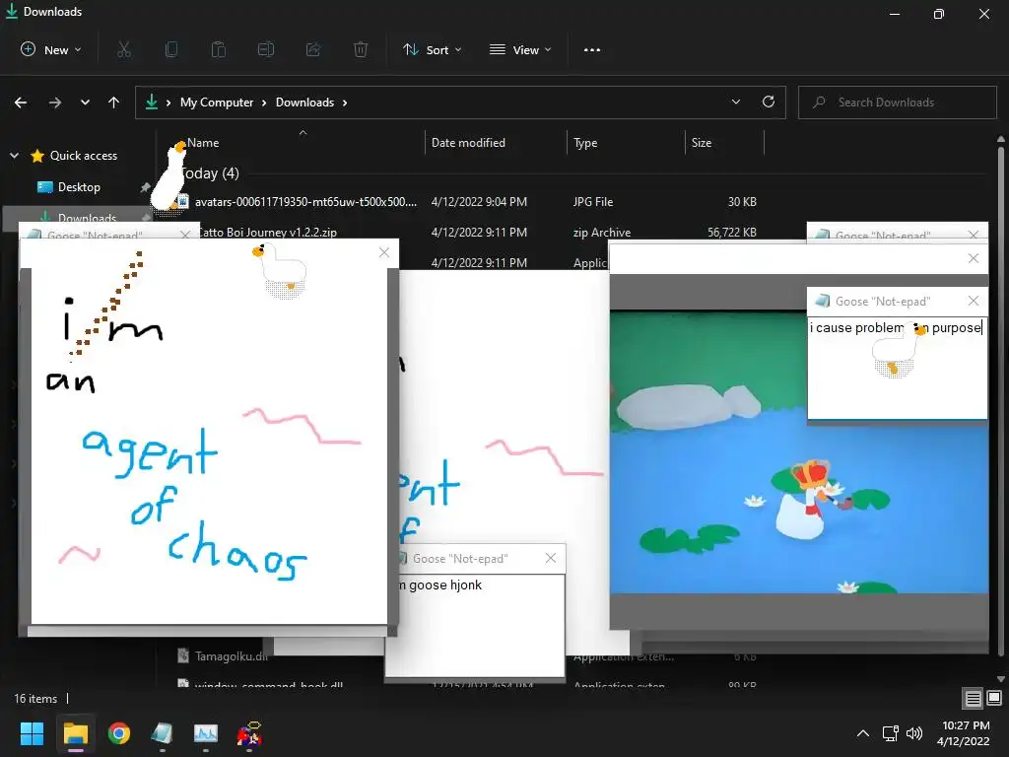Open the notepad icon on taskbar
The height and width of the screenshot is (757, 1009).
[163, 733]
